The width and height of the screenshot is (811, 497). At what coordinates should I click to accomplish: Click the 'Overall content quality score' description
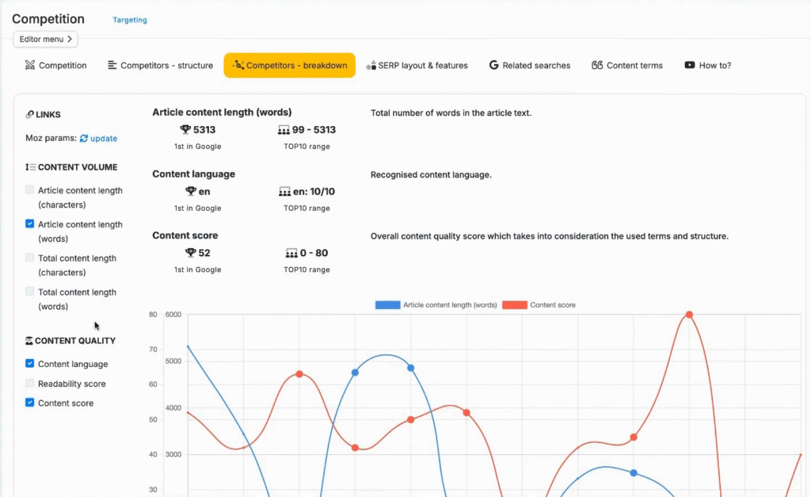click(x=550, y=236)
